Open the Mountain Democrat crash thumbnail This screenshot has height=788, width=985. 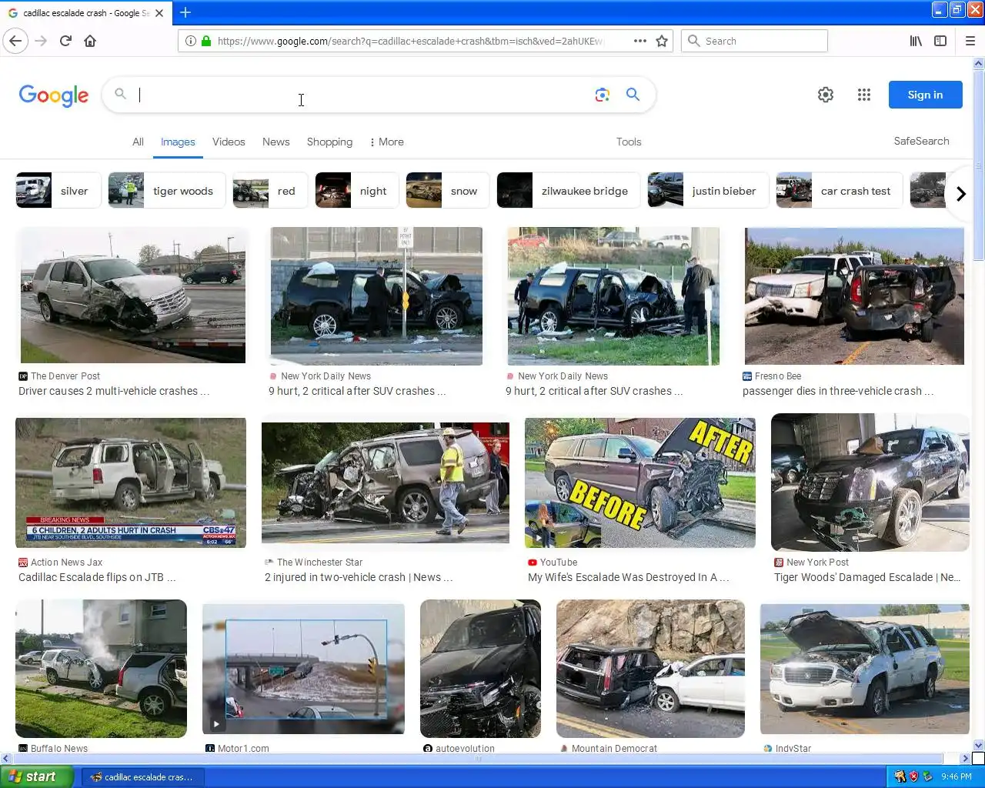click(x=650, y=669)
